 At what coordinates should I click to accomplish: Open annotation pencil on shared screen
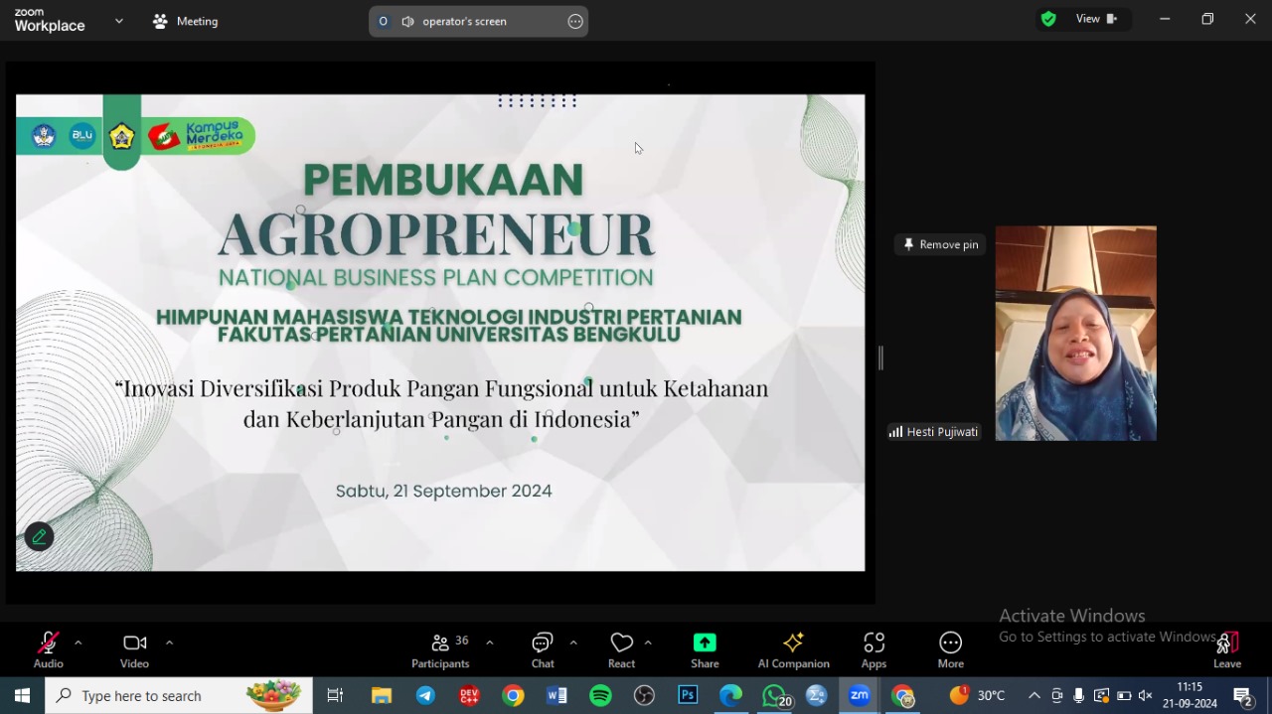pyautogui.click(x=39, y=536)
